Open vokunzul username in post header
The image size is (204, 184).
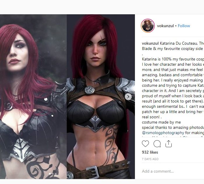pos(165,26)
